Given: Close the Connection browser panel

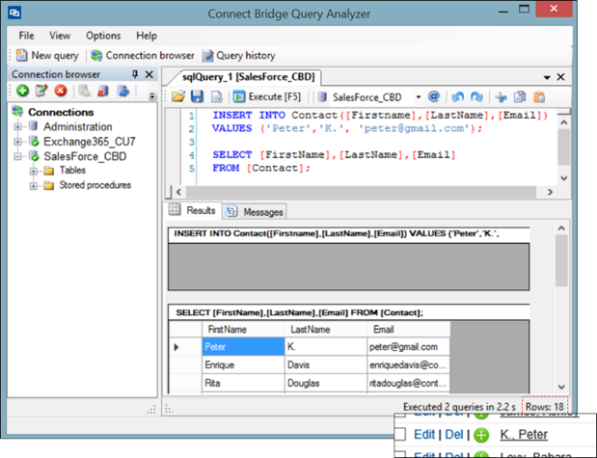Looking at the screenshot, I should click(x=149, y=74).
